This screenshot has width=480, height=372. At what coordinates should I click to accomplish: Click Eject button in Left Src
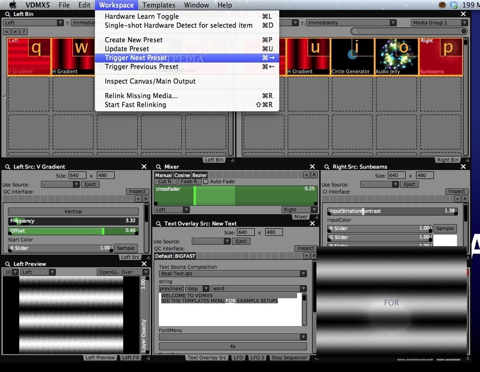90,185
